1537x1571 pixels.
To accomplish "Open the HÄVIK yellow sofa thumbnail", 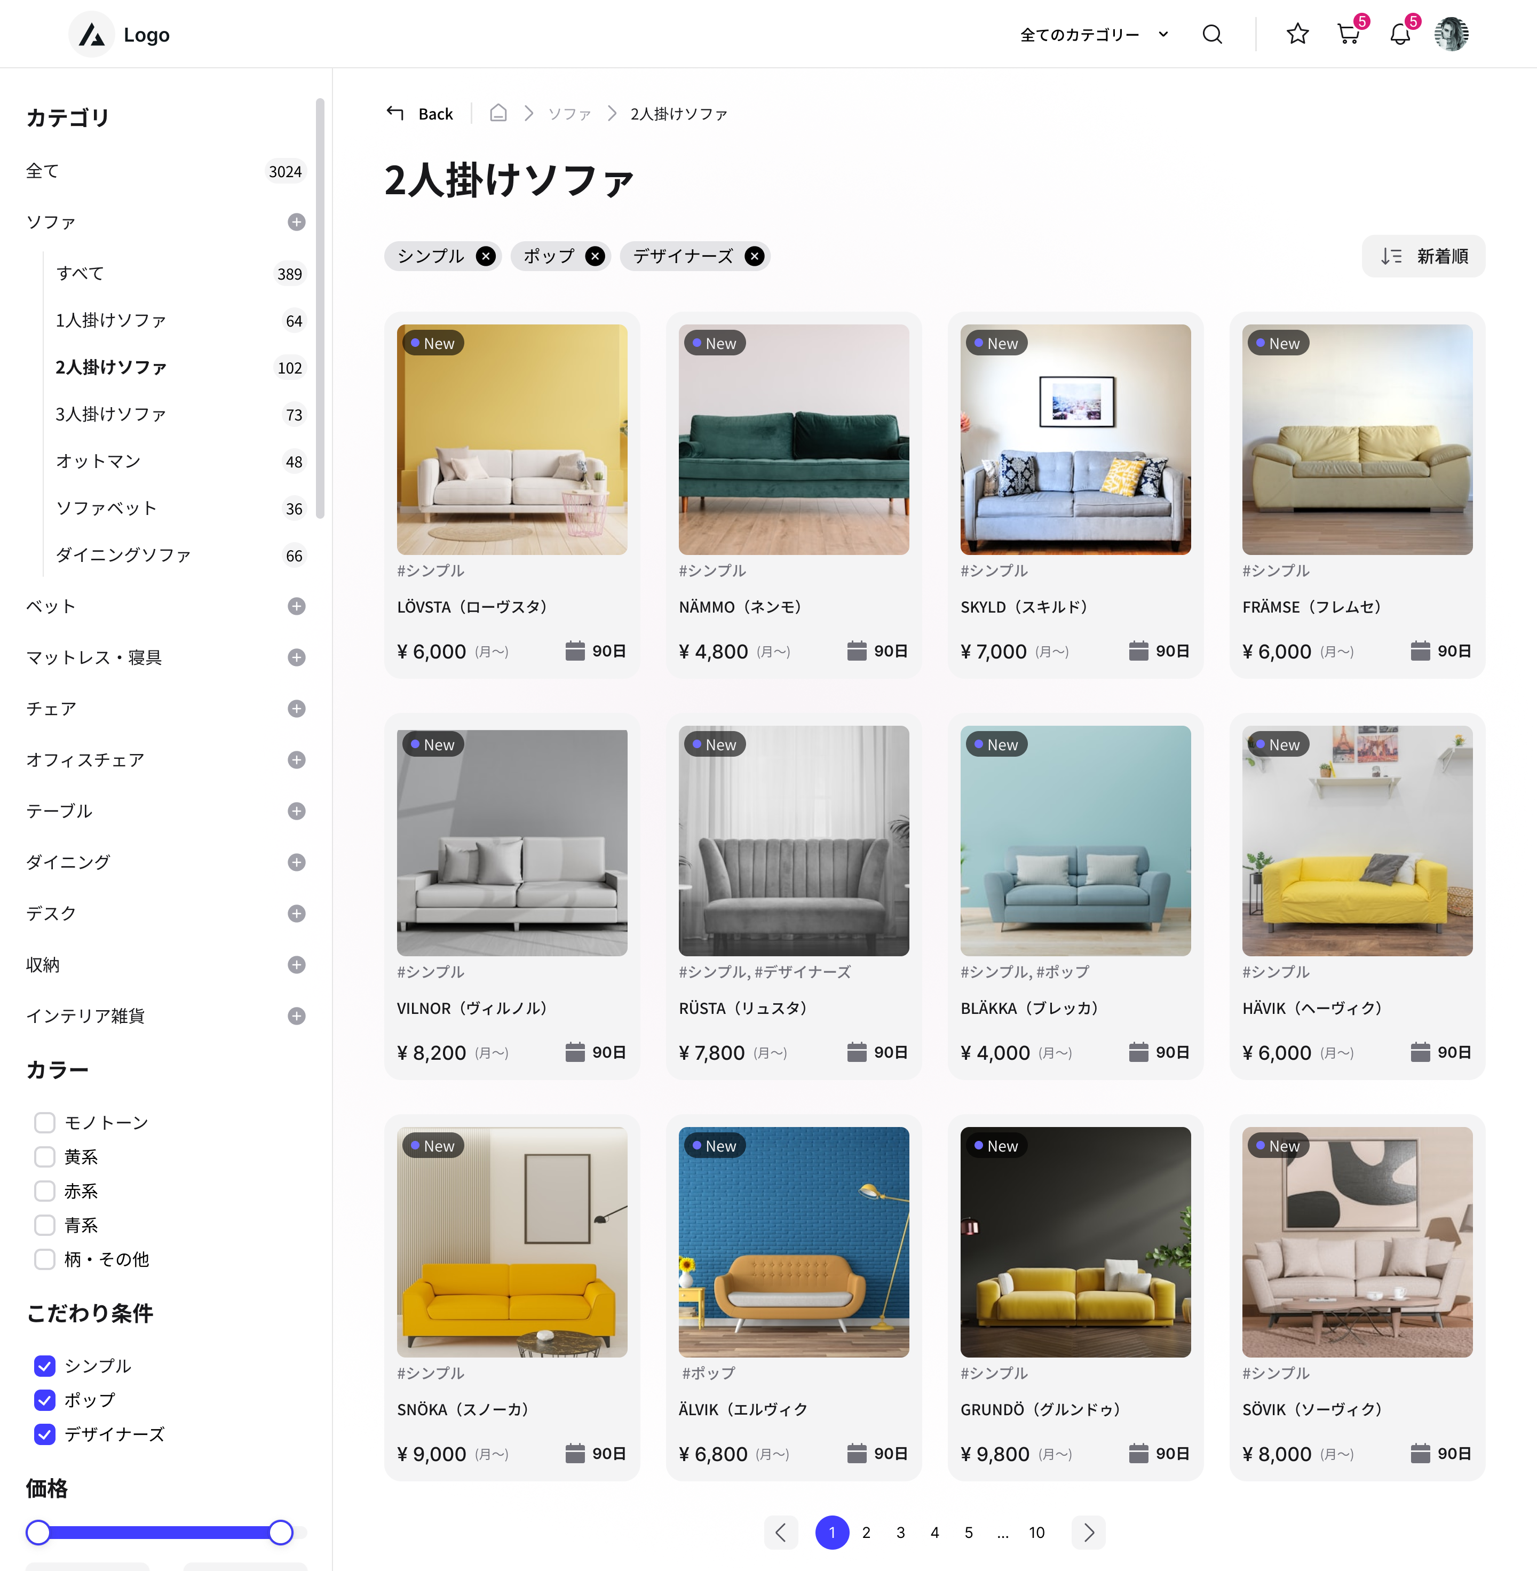I will tap(1357, 840).
